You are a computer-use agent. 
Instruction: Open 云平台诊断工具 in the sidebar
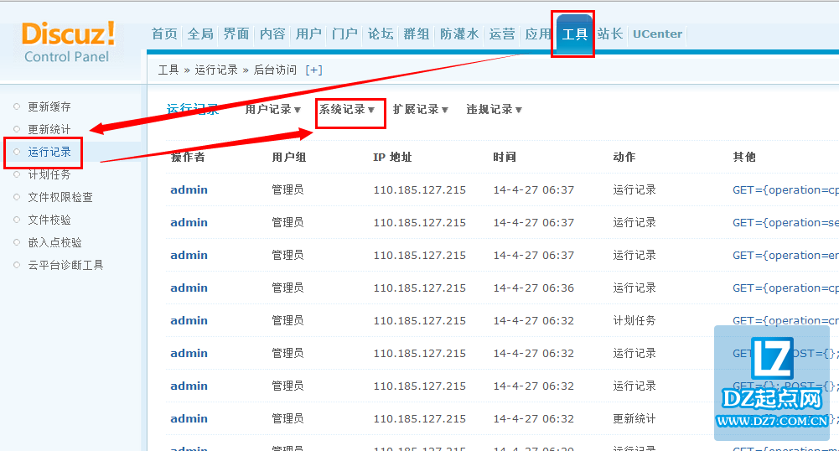pyautogui.click(x=65, y=266)
